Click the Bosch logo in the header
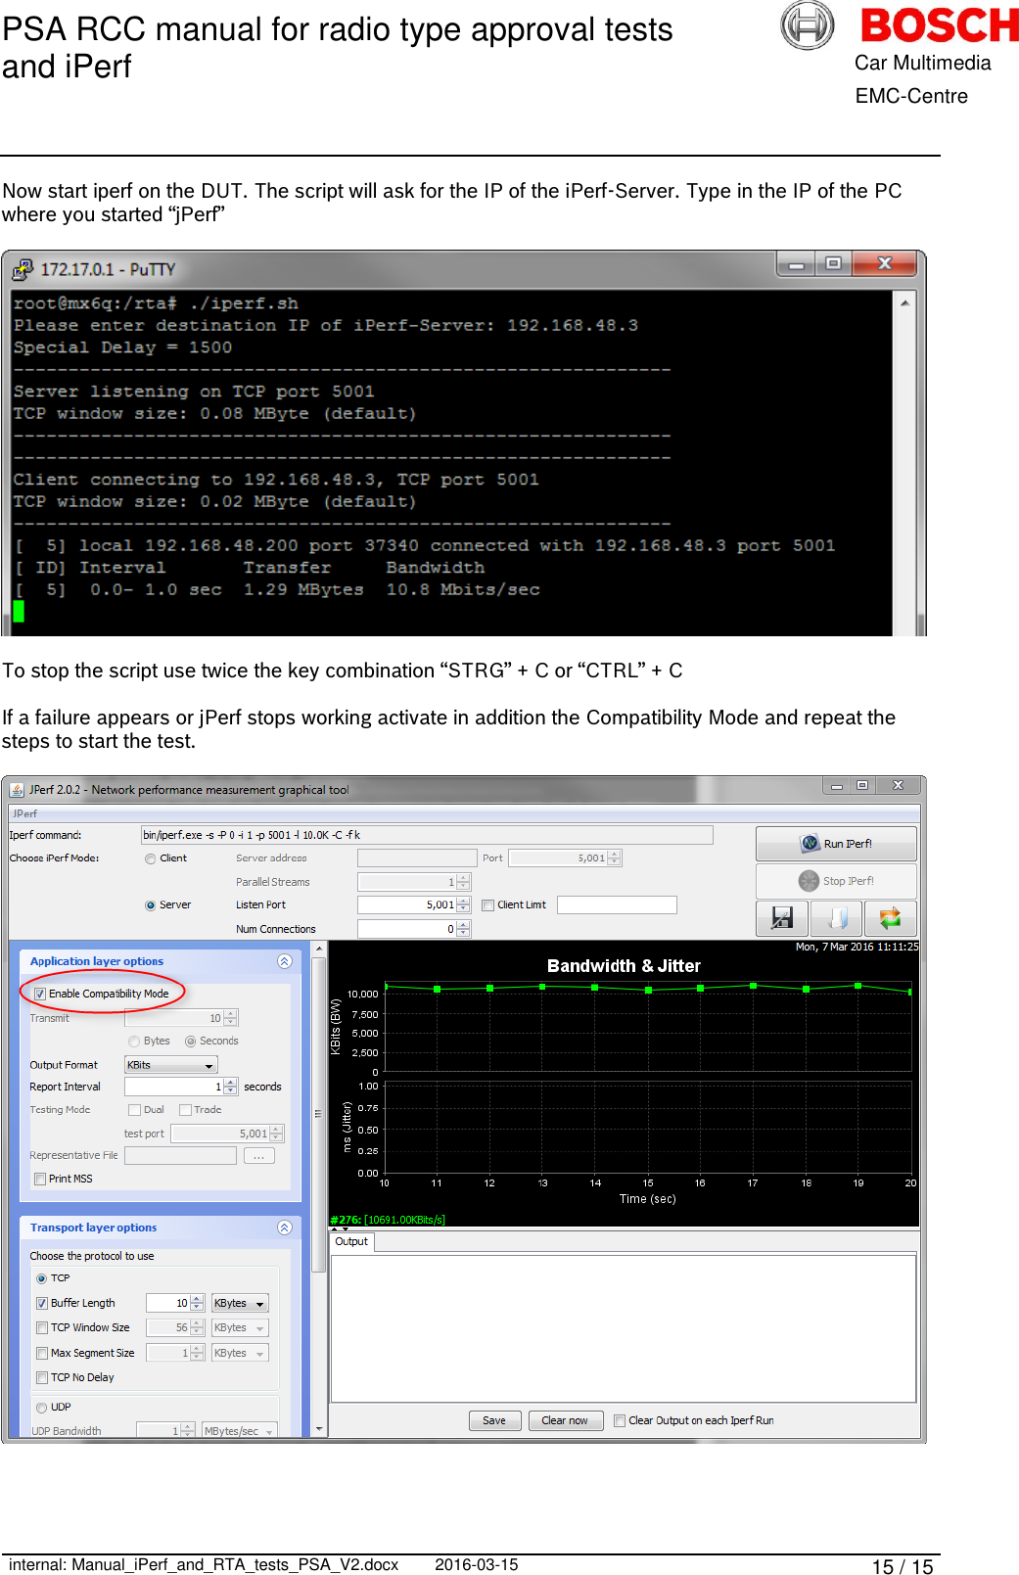The height and width of the screenshot is (1575, 1019). click(940, 25)
